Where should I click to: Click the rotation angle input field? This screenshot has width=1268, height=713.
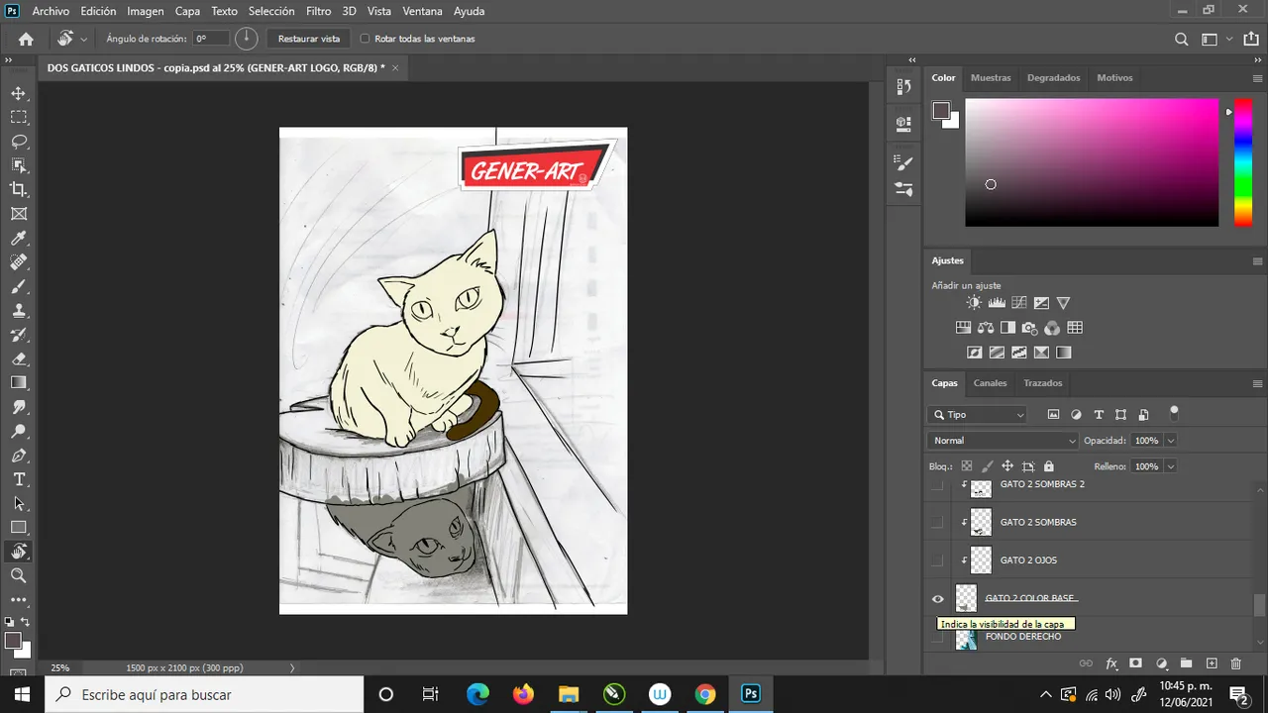(x=210, y=39)
